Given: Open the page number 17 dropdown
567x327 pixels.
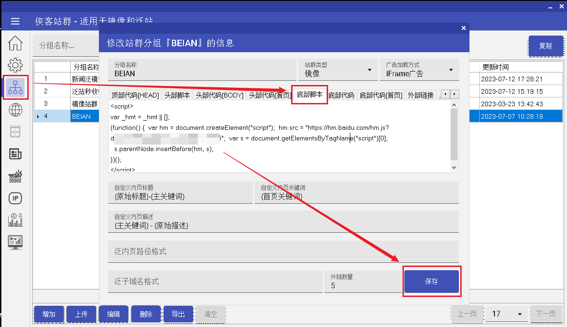Looking at the screenshot, I should pos(506,314).
